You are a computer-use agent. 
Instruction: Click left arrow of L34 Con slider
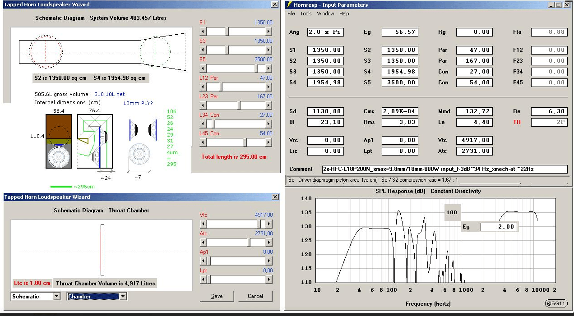pyautogui.click(x=203, y=124)
